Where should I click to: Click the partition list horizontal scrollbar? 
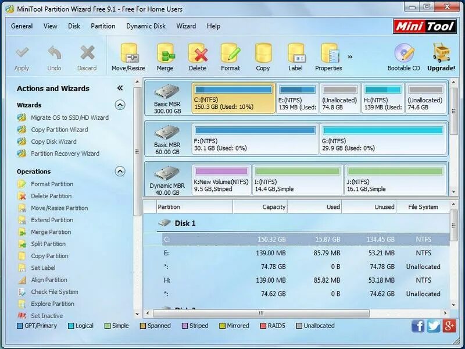[x=261, y=313]
